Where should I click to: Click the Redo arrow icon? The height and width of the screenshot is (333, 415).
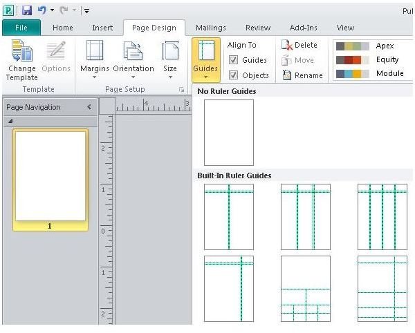point(64,10)
